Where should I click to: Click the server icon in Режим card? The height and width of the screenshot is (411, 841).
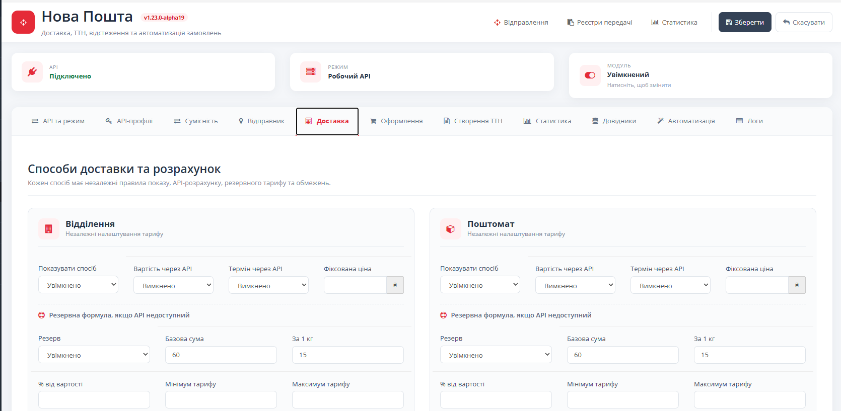click(x=311, y=72)
